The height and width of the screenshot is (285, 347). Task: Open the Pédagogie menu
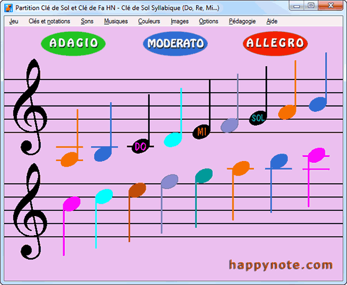click(x=242, y=21)
